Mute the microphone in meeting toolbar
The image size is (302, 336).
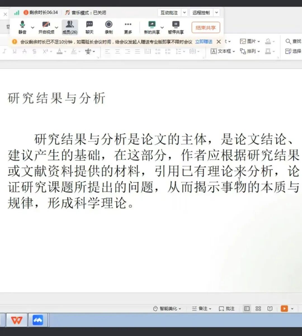coord(22,27)
